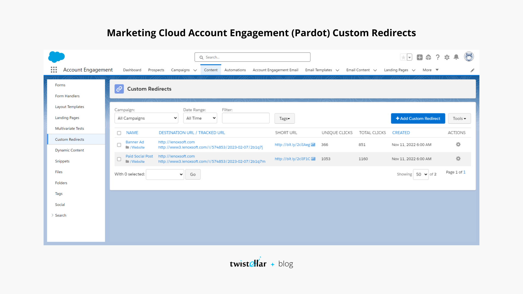523x294 pixels.
Task: Open the Actions gear for Banner Ad row
Action: pos(458,145)
